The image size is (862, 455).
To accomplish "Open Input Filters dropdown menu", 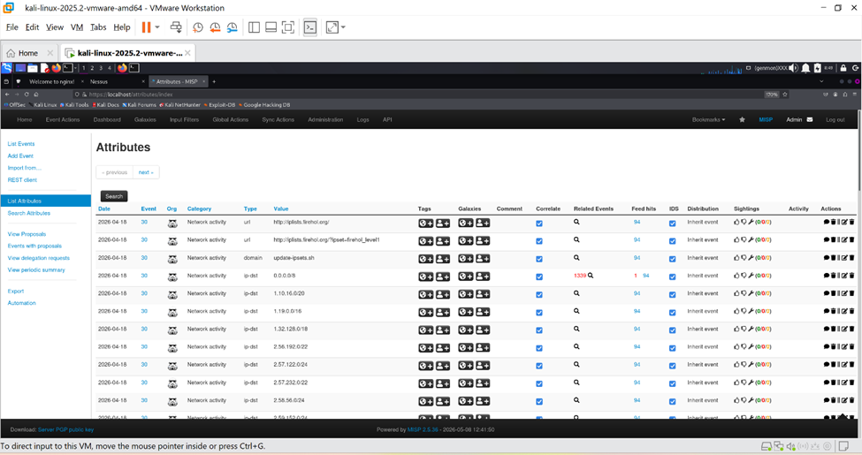I will (x=184, y=120).
